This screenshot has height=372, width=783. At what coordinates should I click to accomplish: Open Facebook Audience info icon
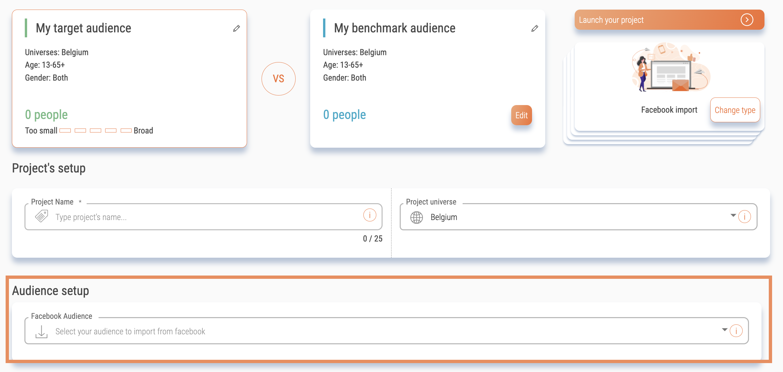(736, 331)
